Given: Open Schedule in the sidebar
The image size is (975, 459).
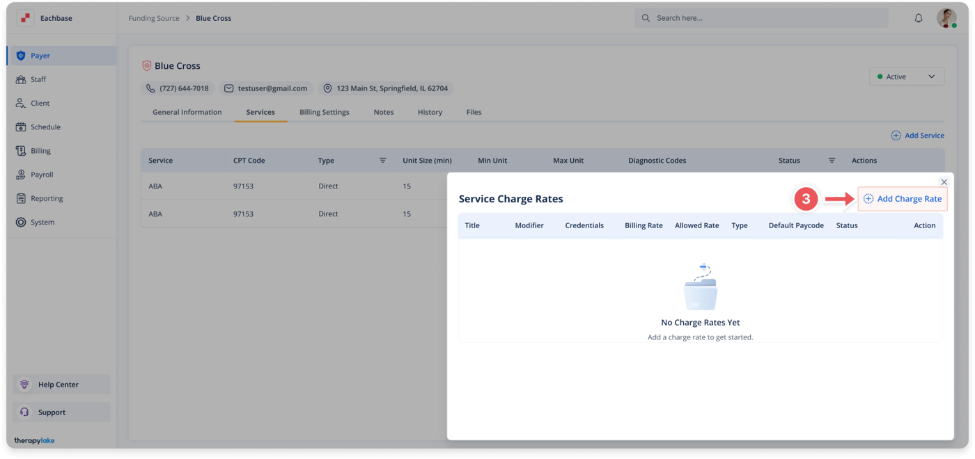Looking at the screenshot, I should coord(45,127).
